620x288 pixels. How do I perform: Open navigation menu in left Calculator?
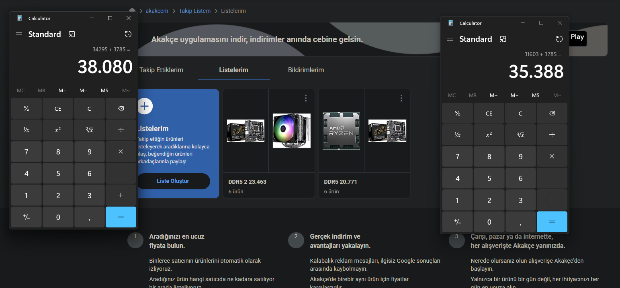19,34
